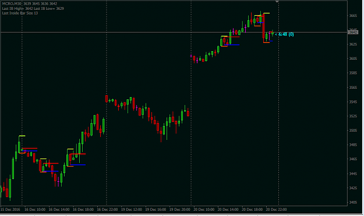Click the 3605 price scale label

pos(353,59)
